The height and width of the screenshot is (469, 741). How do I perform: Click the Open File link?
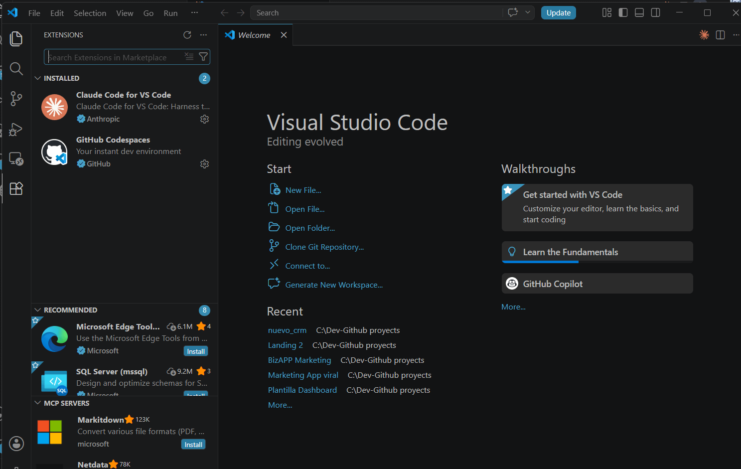pyautogui.click(x=305, y=209)
